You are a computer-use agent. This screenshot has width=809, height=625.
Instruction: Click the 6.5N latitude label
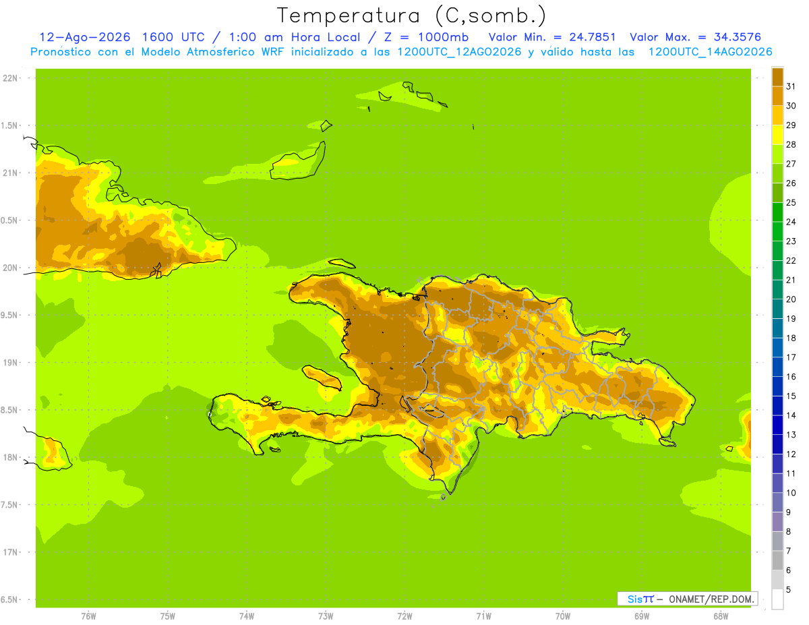10,599
